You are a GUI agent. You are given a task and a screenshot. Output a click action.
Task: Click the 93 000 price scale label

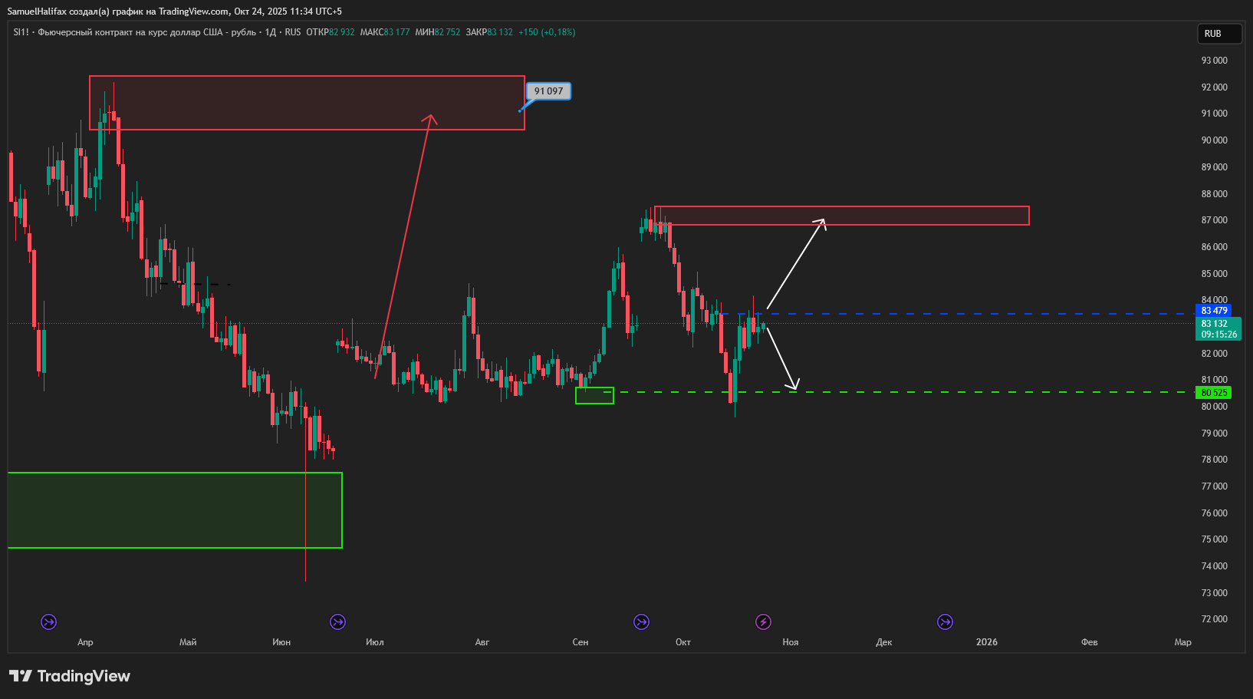[x=1215, y=61]
